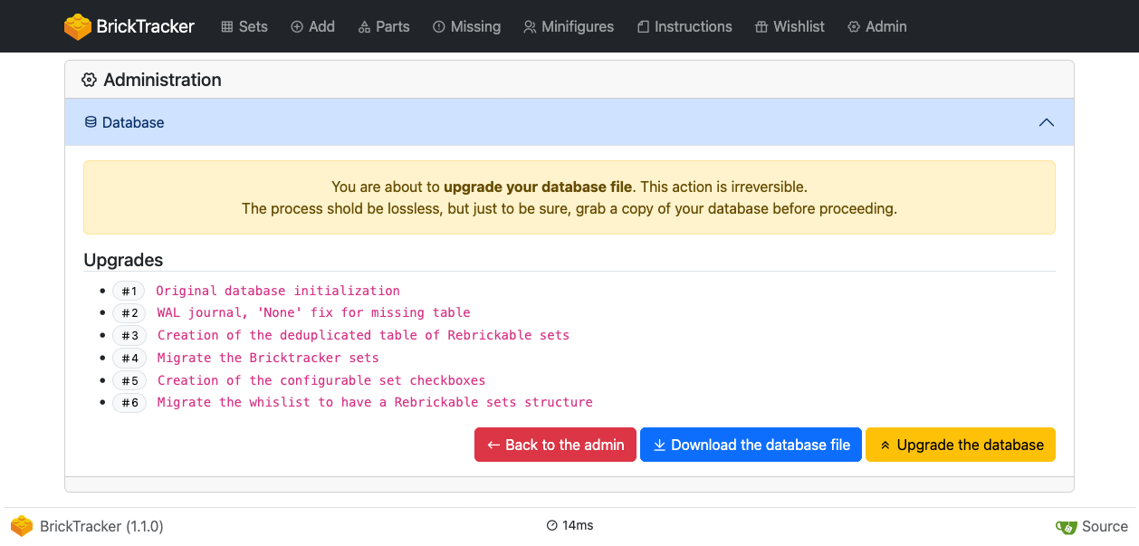The width and height of the screenshot is (1139, 546).
Task: Collapse the Database section chevron
Action: click(x=1046, y=122)
